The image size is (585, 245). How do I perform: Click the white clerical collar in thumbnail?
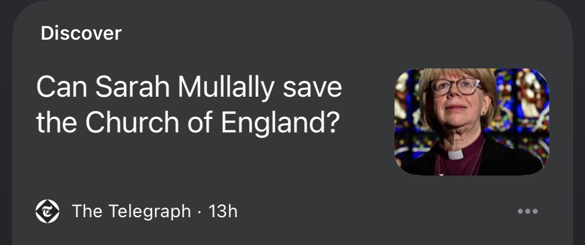[455, 154]
